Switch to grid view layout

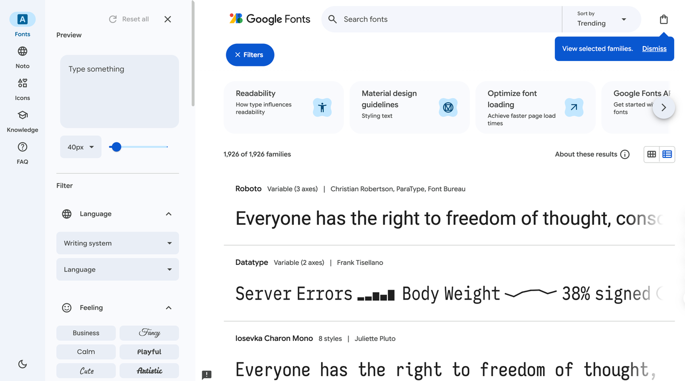tap(651, 154)
